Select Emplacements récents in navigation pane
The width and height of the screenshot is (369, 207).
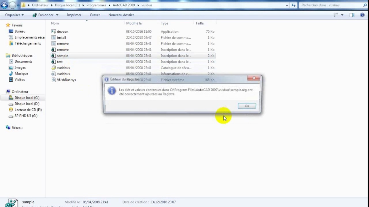[x=30, y=37]
